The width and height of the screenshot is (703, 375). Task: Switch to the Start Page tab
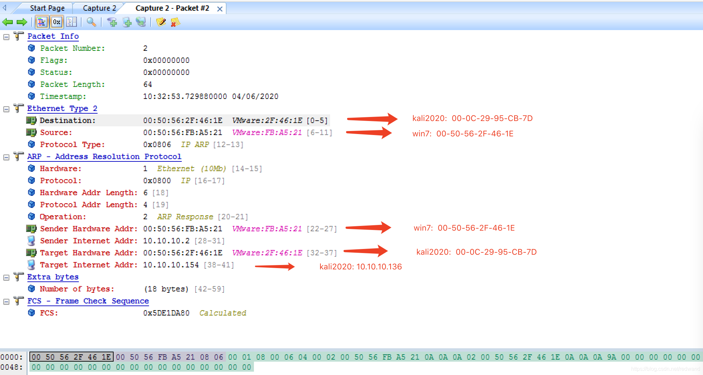47,8
